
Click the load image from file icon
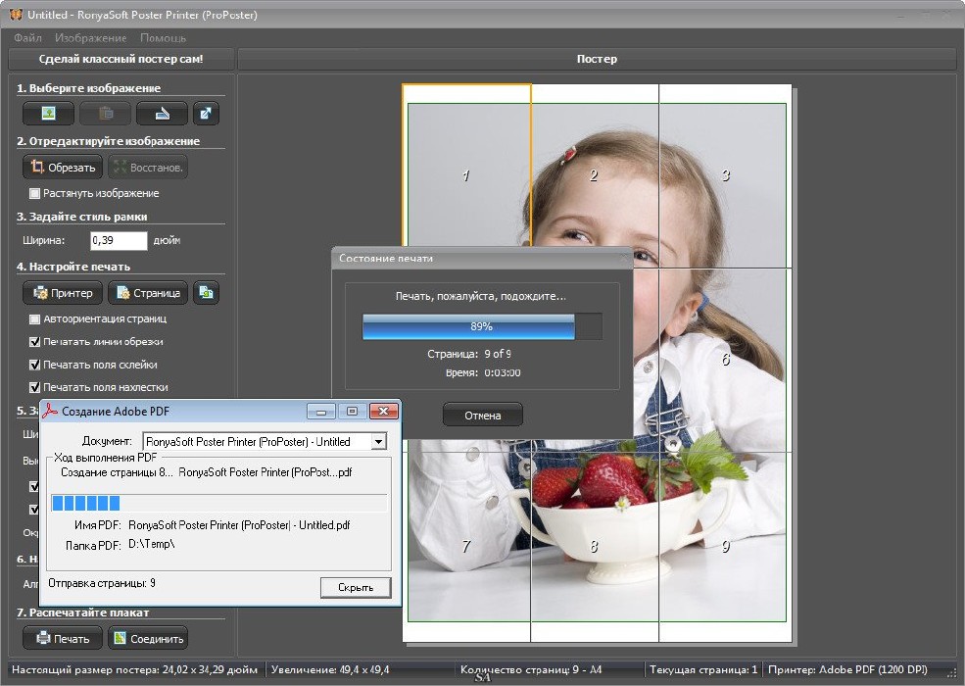[48, 113]
